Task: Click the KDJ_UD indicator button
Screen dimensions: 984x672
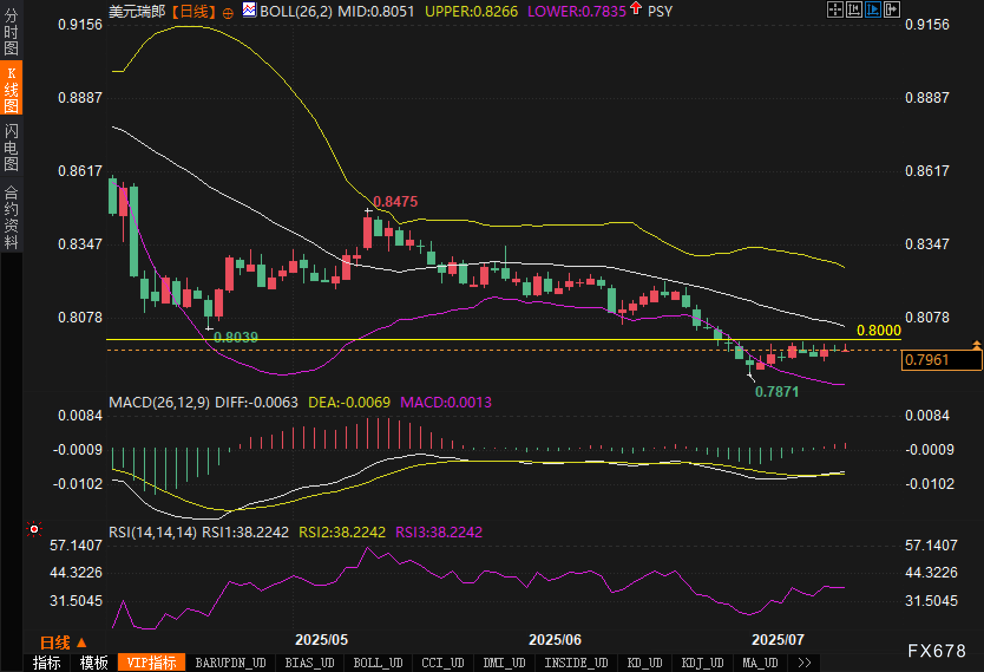Action: [x=702, y=663]
